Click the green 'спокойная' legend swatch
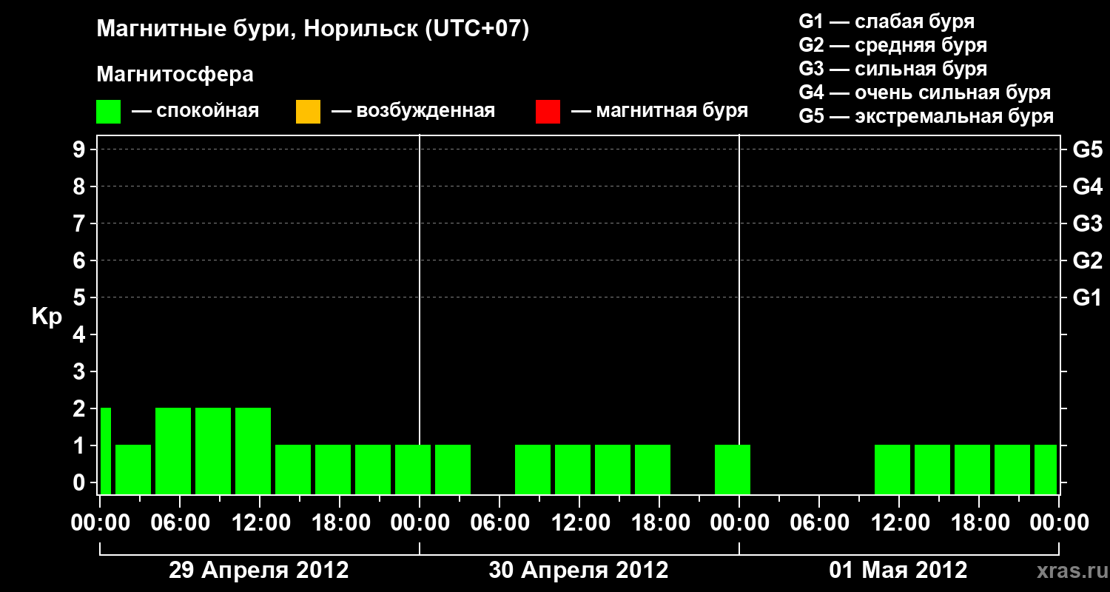This screenshot has height=592, width=1110. tap(109, 112)
